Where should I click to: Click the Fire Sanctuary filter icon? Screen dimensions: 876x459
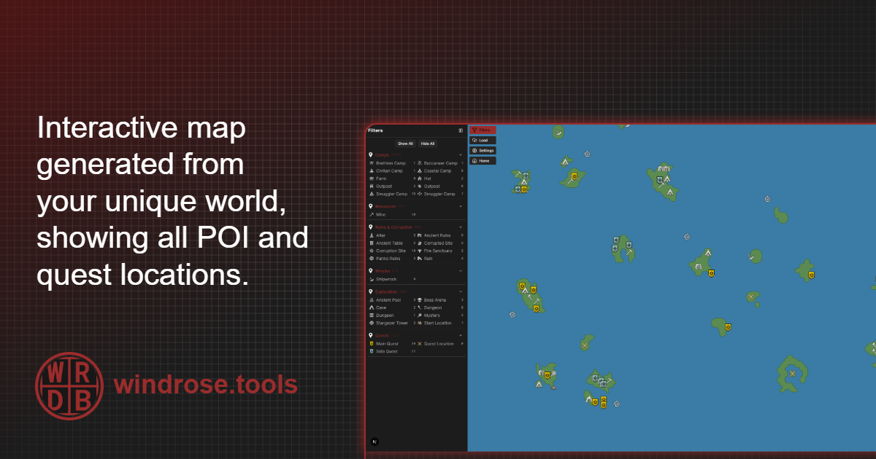pyautogui.click(x=420, y=251)
